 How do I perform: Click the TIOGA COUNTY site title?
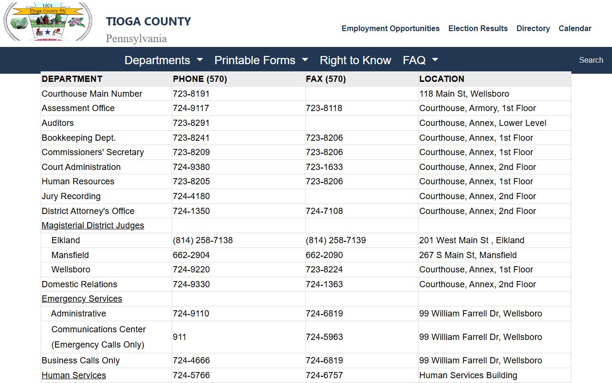point(148,22)
